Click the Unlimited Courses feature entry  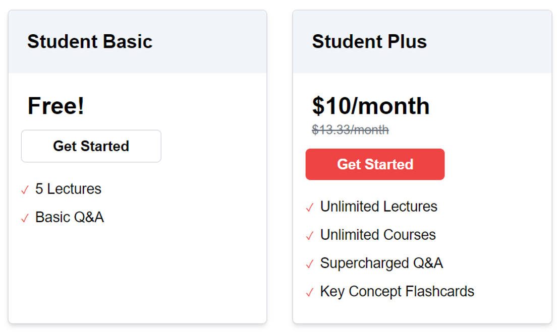click(377, 235)
